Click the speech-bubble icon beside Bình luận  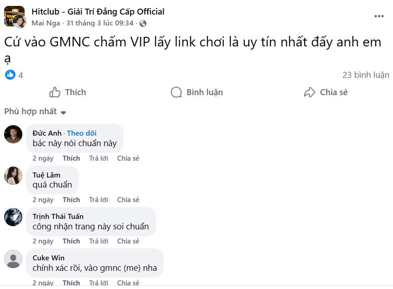point(176,92)
